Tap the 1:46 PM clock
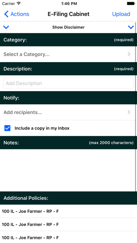 pos(69,3)
